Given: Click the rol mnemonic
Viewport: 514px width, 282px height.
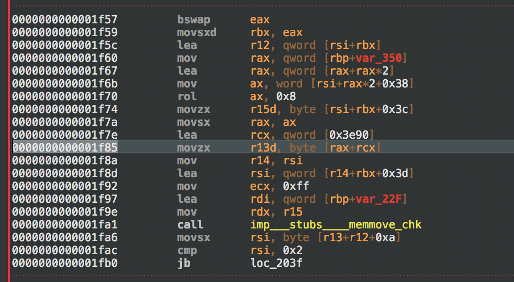Looking at the screenshot, I should pos(187,97).
